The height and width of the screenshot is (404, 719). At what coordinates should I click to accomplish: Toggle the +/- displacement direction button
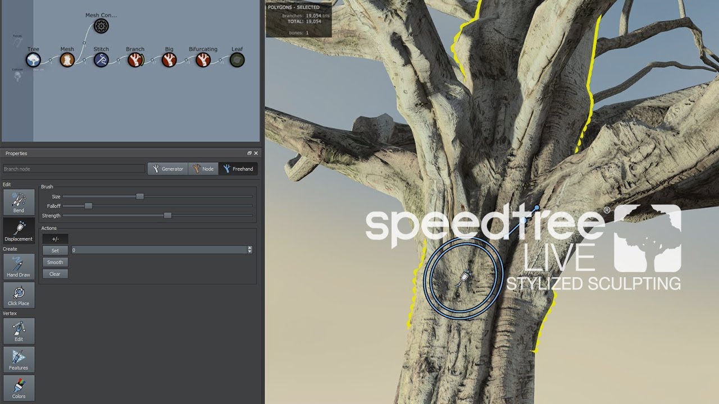[x=55, y=239]
